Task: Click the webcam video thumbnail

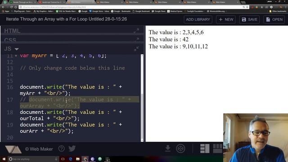Action: [256, 138]
